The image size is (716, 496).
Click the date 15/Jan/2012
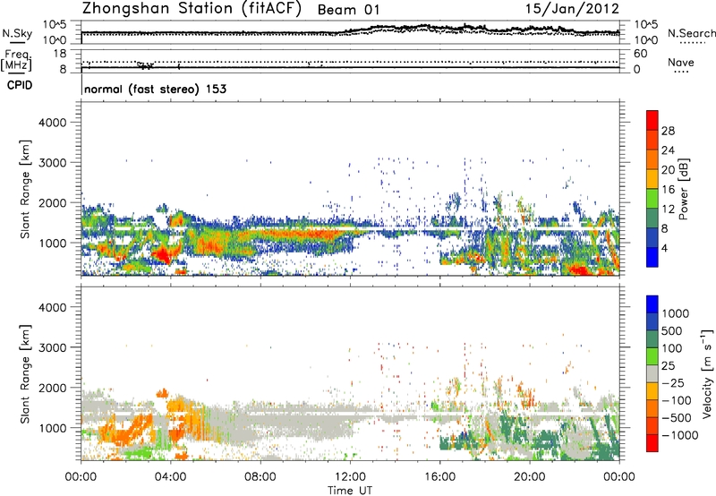[x=572, y=9]
